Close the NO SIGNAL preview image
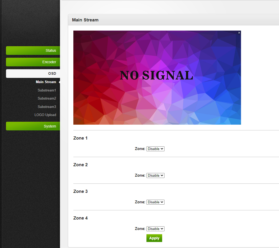Viewport: 279px width, 248px height. click(239, 33)
